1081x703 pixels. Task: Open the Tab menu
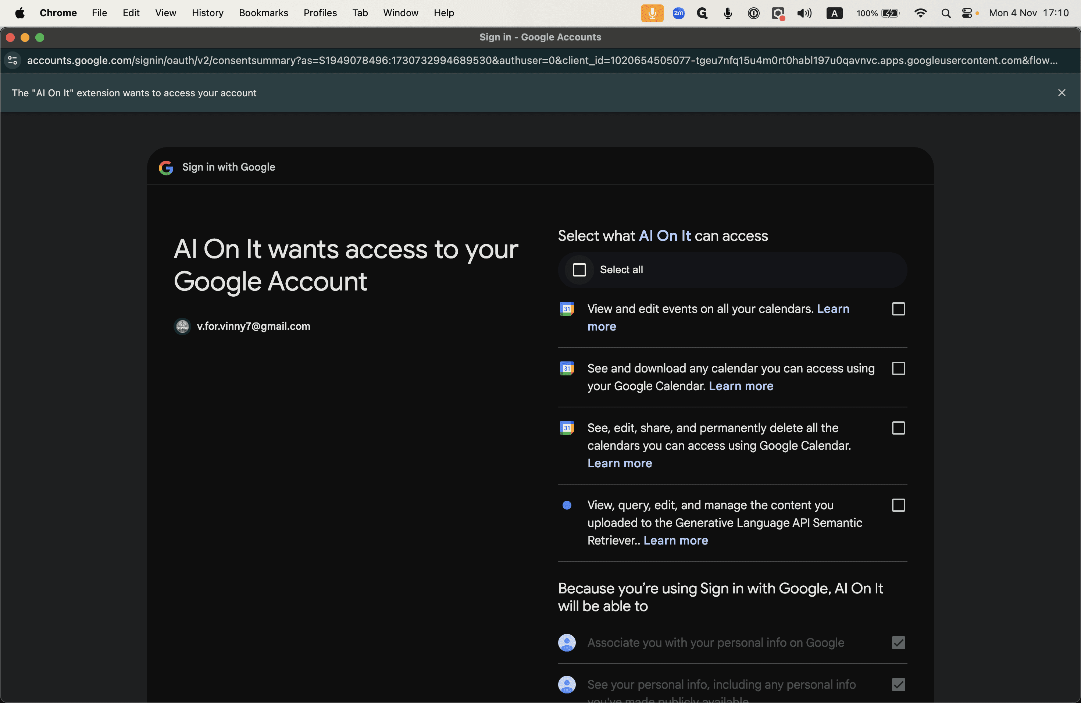(360, 13)
